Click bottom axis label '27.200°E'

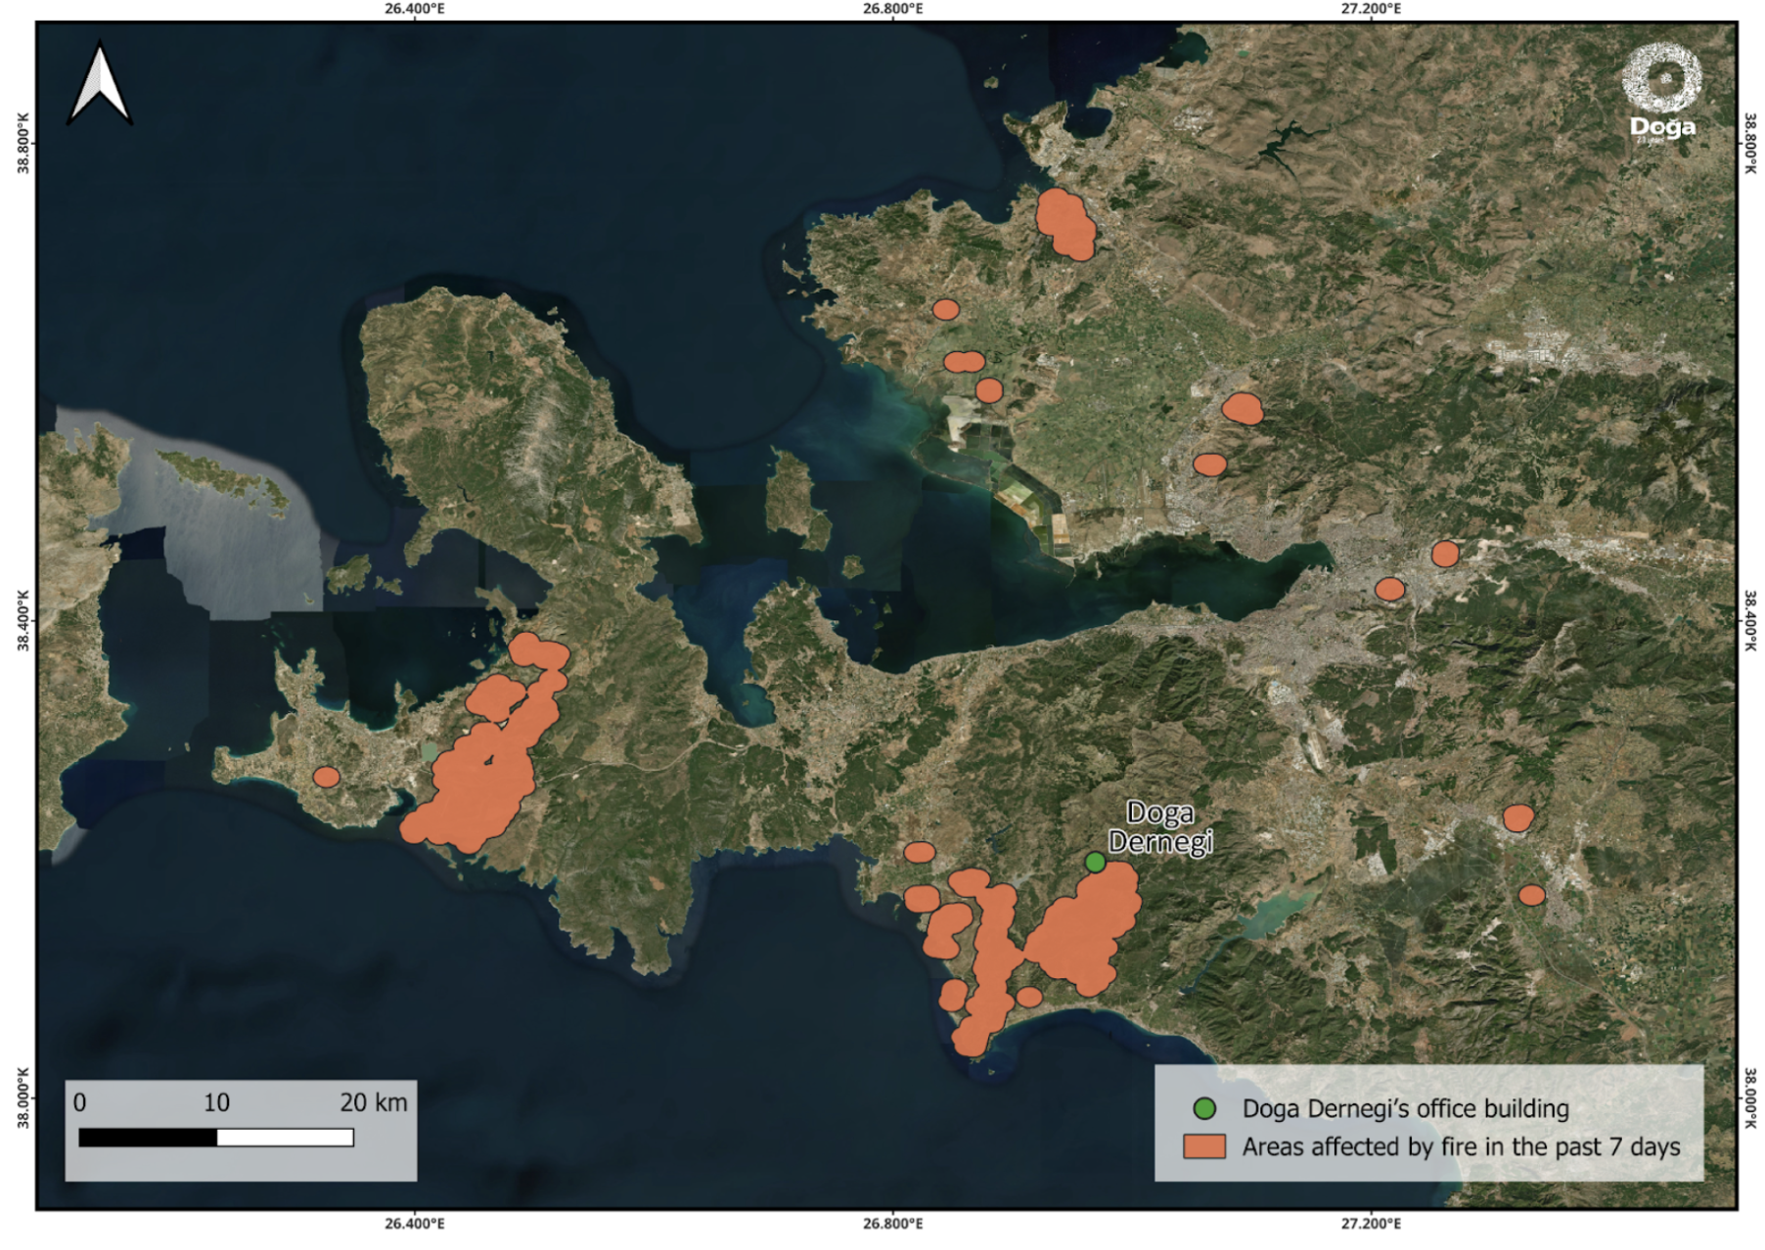(x=1371, y=1223)
